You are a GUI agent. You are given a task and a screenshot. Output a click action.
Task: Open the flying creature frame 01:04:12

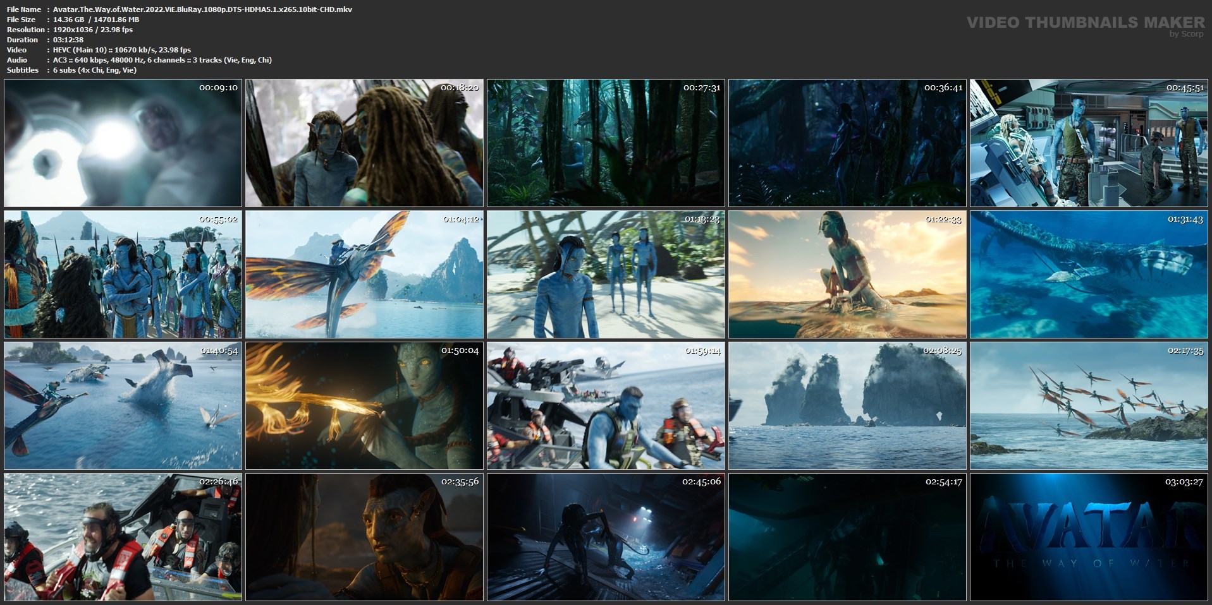click(364, 275)
